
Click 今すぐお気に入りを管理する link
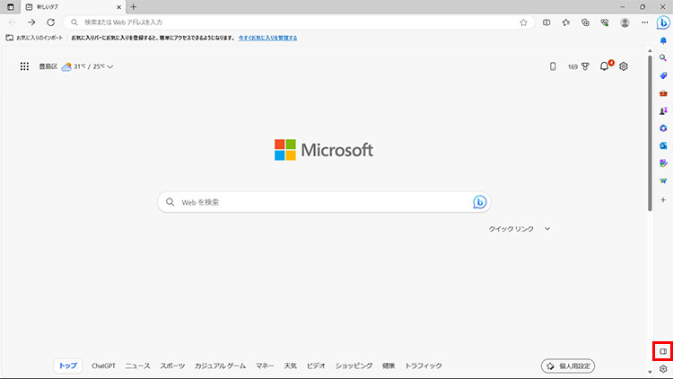point(267,38)
